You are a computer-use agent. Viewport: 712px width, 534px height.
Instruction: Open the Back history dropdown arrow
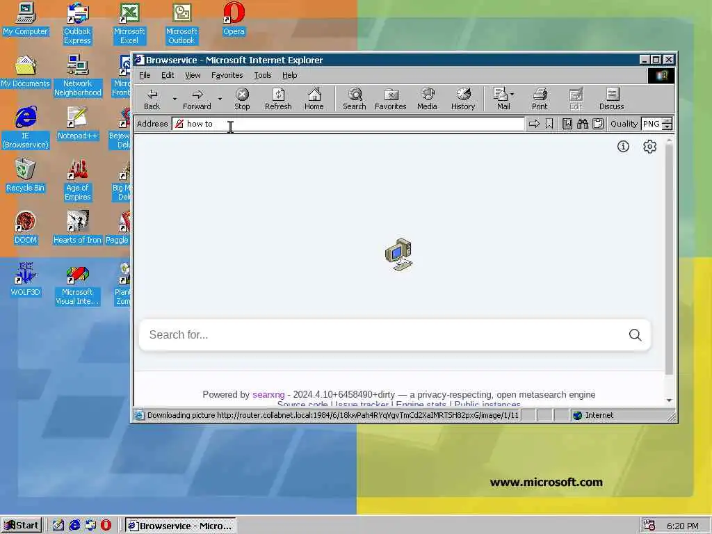[175, 99]
